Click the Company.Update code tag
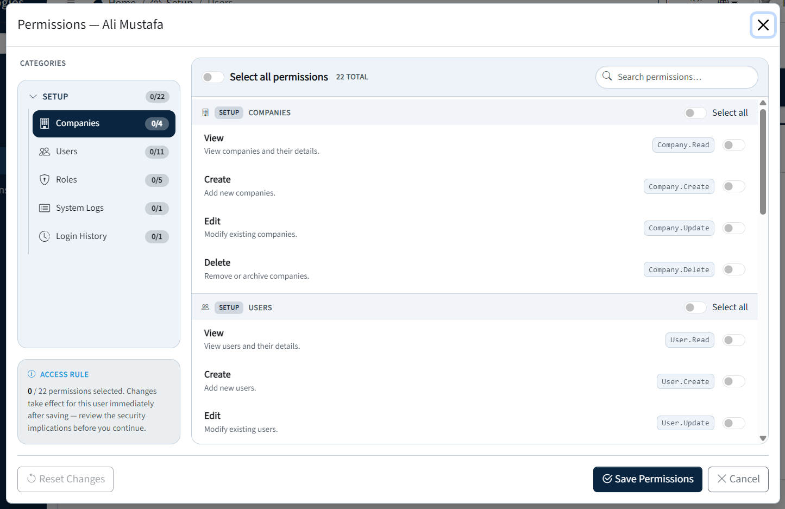Image resolution: width=785 pixels, height=509 pixels. click(679, 228)
